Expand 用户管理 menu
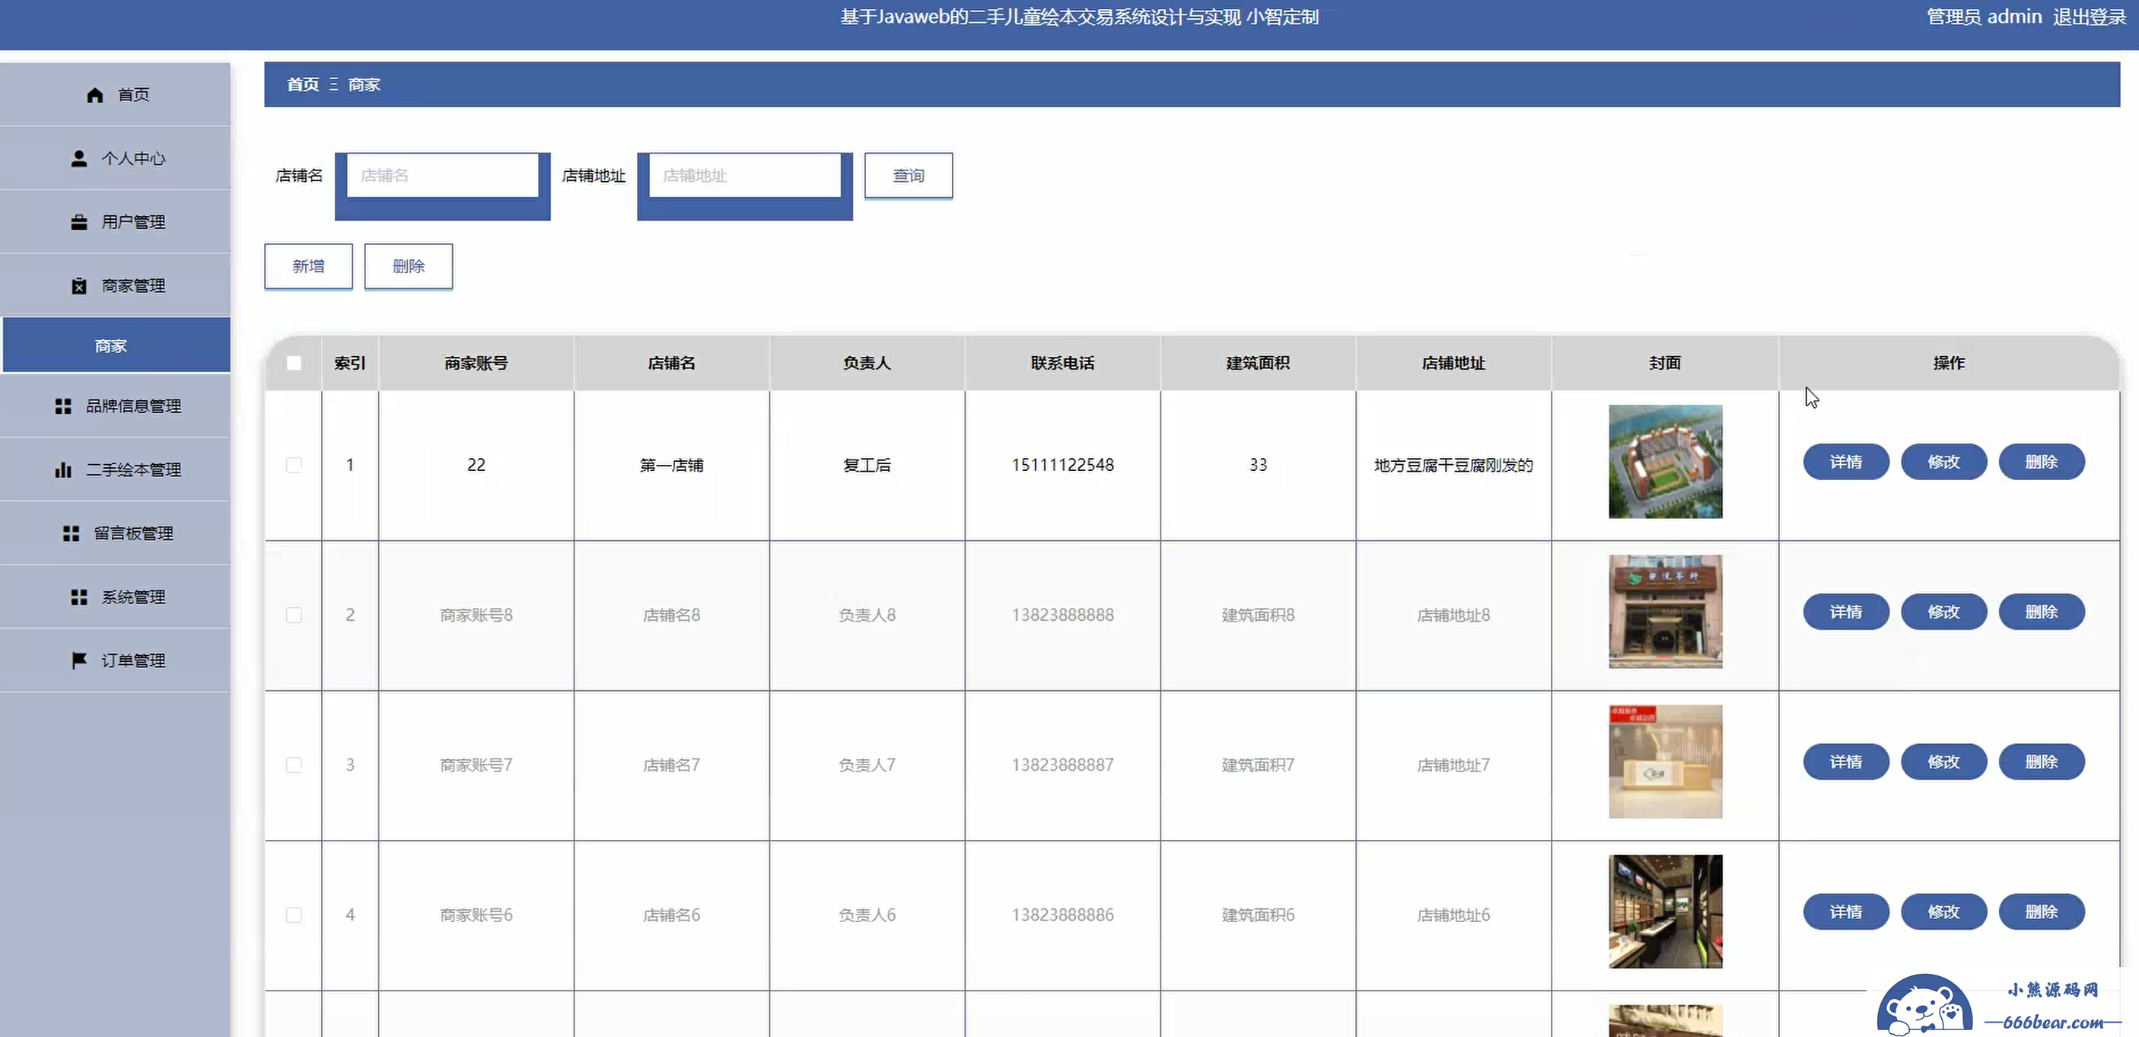This screenshot has height=1037, width=2139. (x=116, y=221)
